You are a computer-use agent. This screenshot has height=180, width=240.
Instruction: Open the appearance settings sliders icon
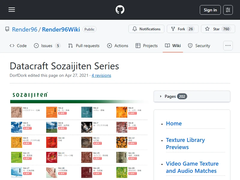tap(228, 10)
